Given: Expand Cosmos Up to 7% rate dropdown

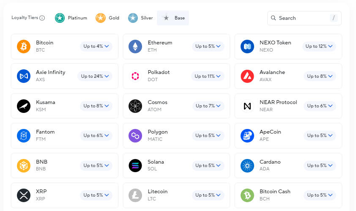Looking at the screenshot, I should pos(208,106).
